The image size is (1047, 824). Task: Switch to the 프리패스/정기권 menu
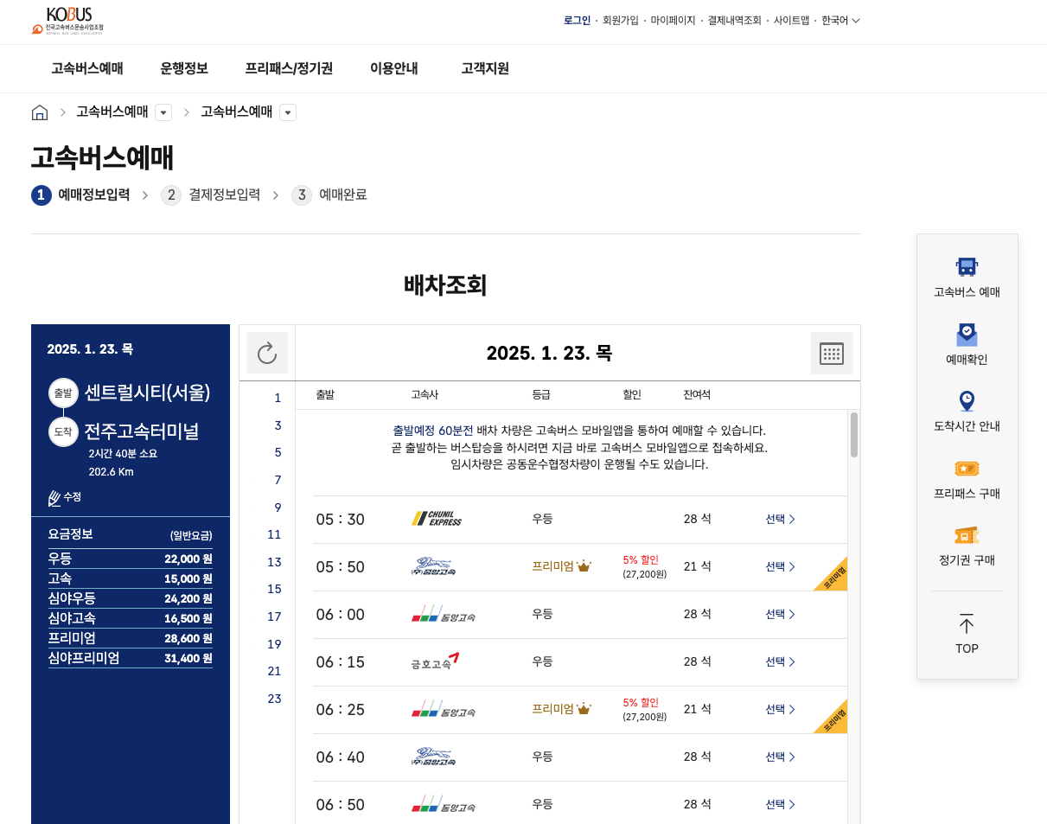pos(288,68)
